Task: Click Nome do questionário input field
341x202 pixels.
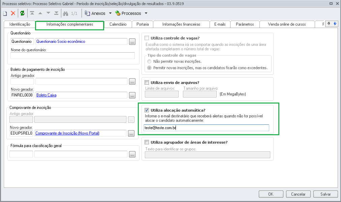Action: tap(73, 56)
